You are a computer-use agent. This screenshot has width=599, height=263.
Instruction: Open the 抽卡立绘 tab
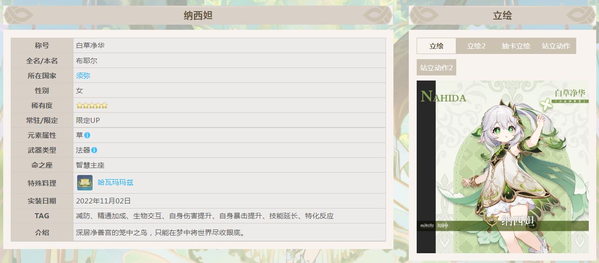coord(516,46)
